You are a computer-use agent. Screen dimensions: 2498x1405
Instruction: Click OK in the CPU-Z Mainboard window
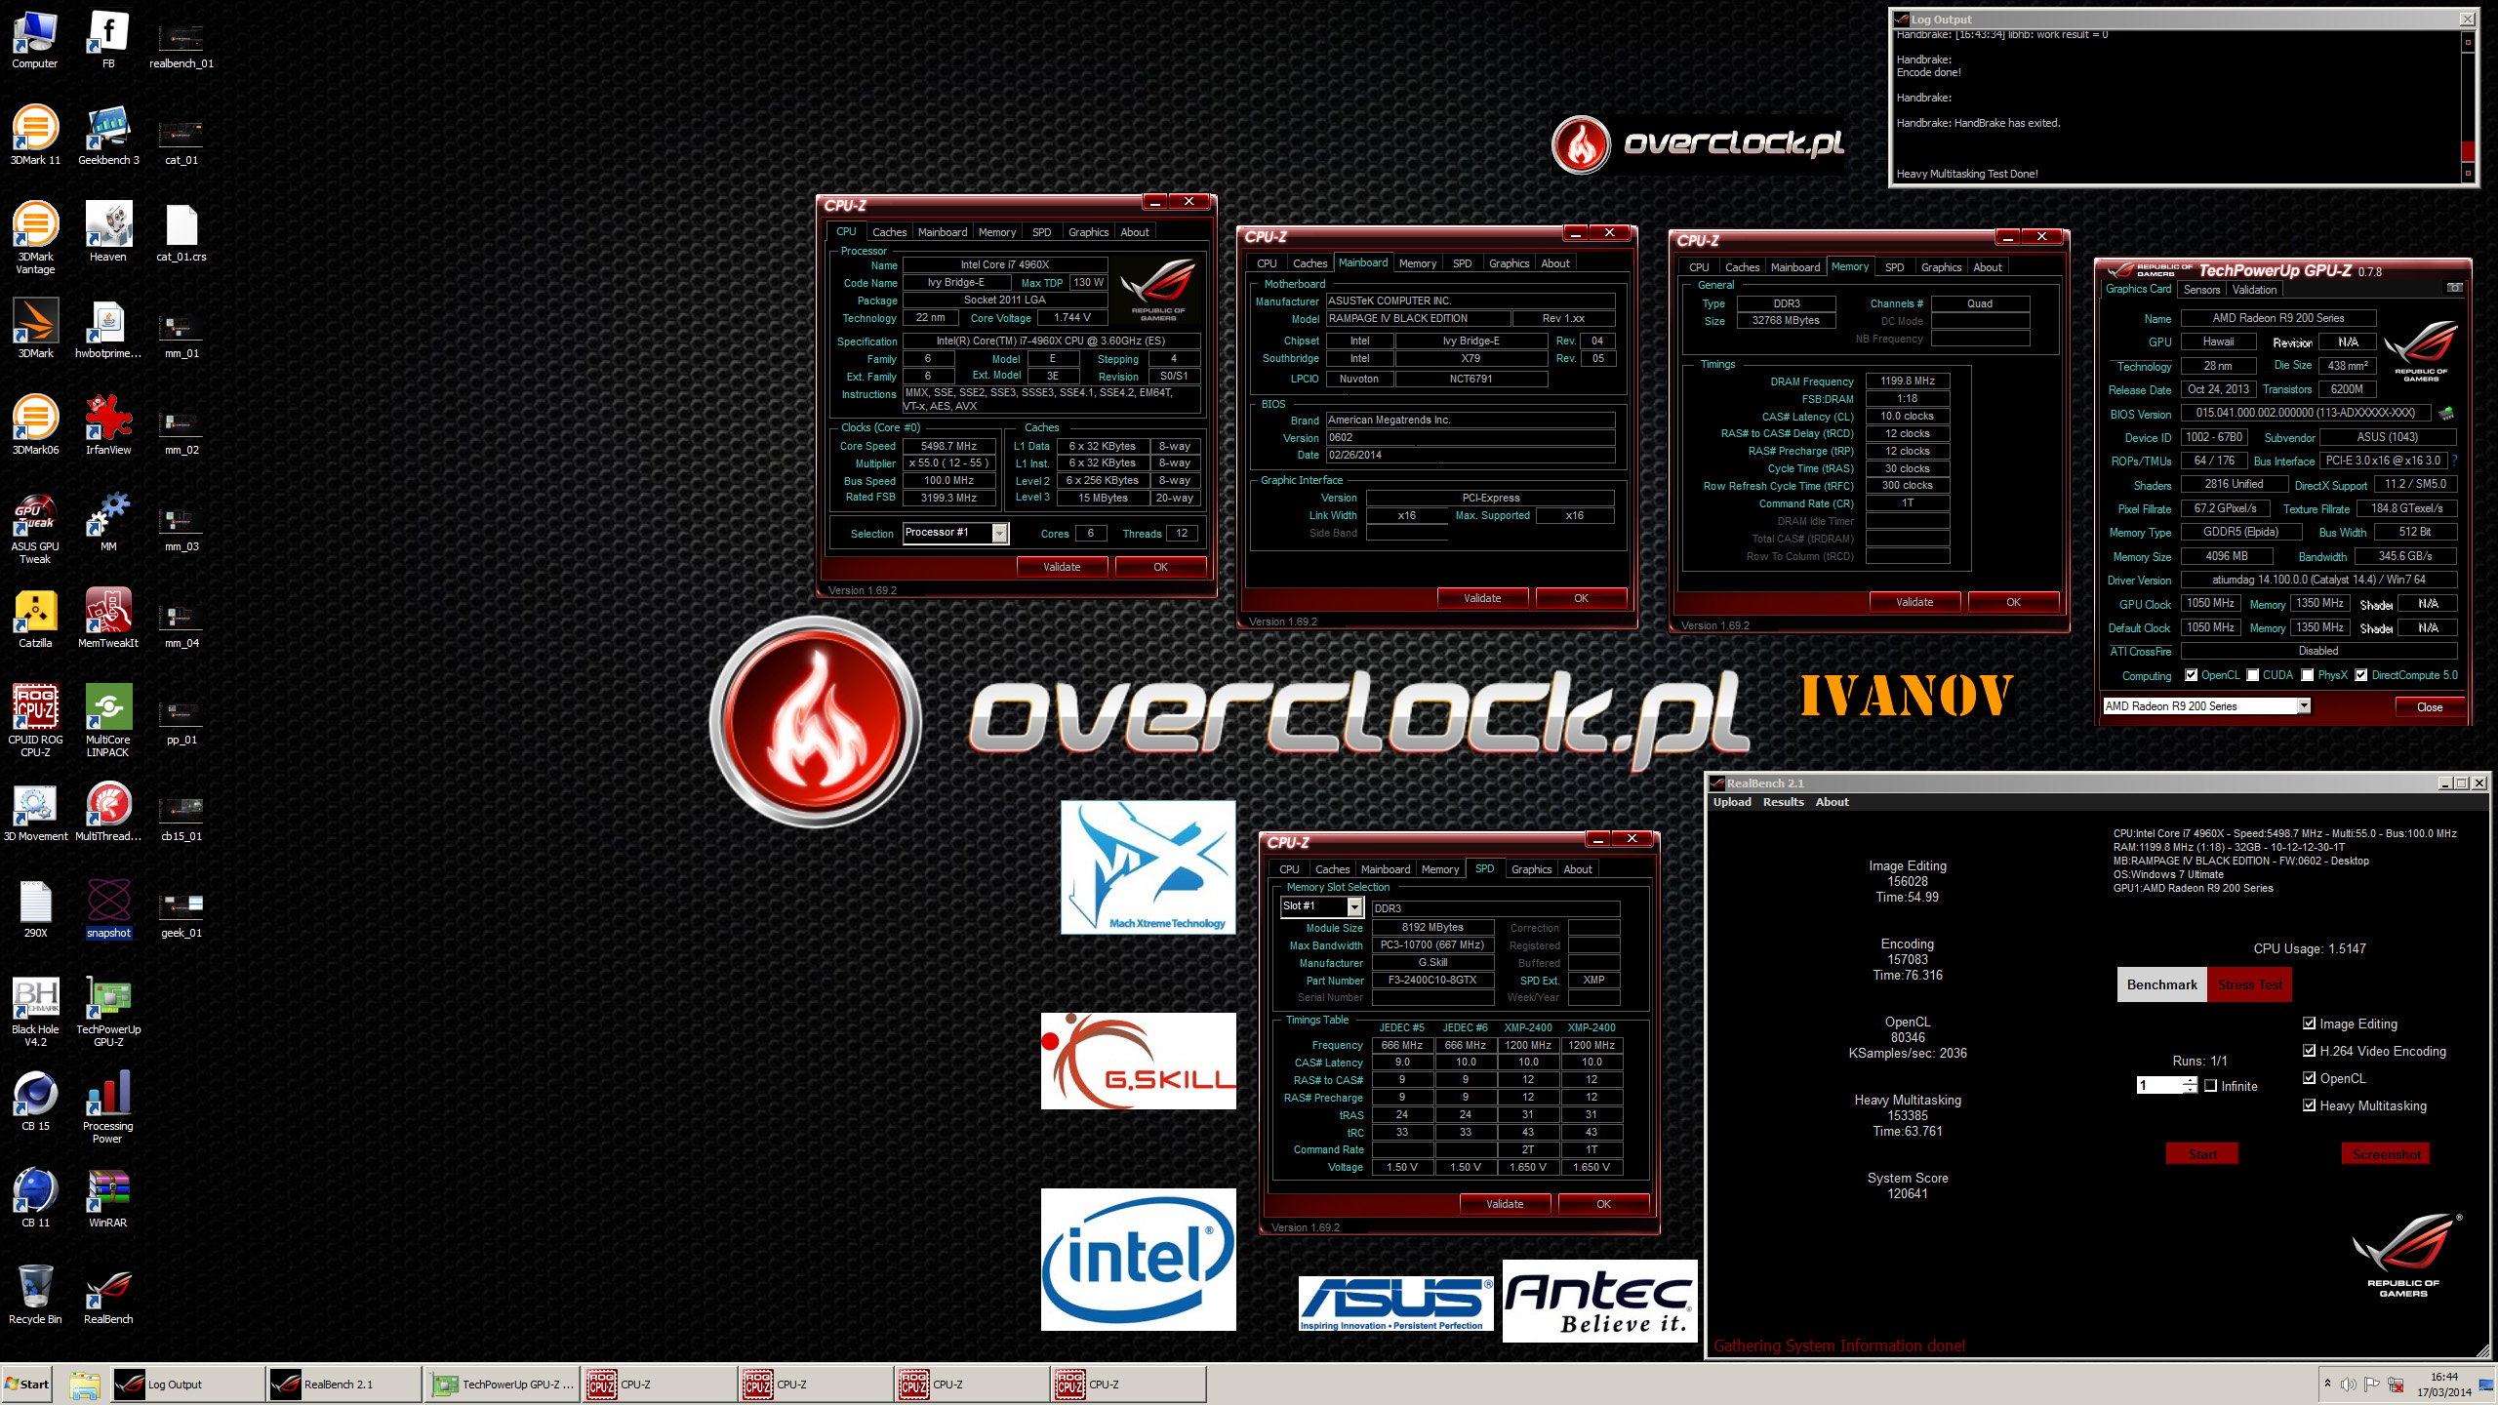(1581, 598)
